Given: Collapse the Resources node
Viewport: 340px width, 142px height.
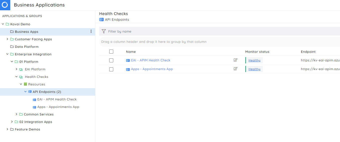Looking at the screenshot, I should pyautogui.click(x=21, y=84).
